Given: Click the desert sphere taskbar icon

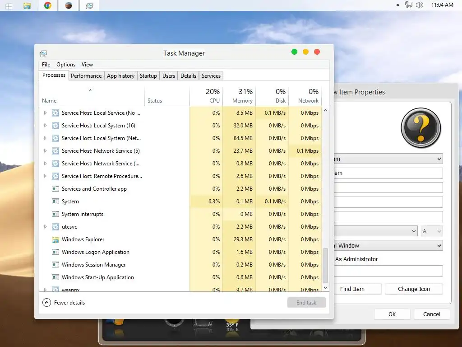Looking at the screenshot, I should pyautogui.click(x=69, y=5).
